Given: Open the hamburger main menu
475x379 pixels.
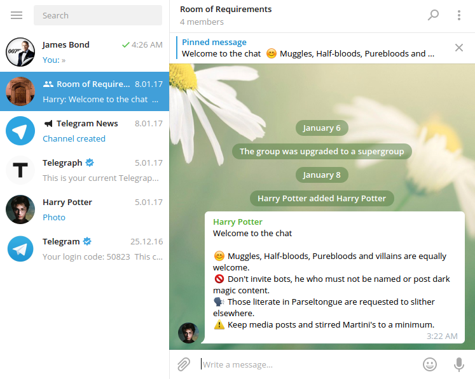Looking at the screenshot, I should click(x=17, y=15).
